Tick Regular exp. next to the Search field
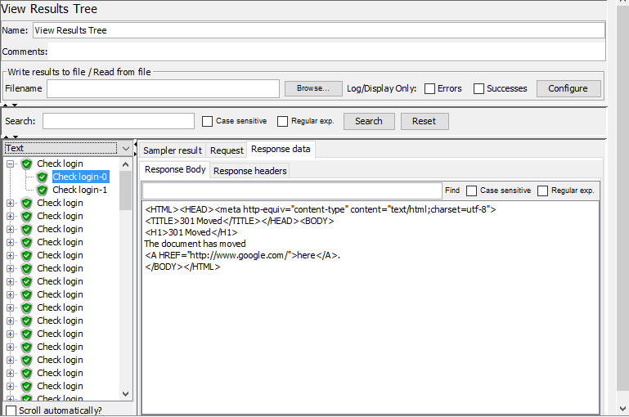The image size is (629, 417). 282,122
